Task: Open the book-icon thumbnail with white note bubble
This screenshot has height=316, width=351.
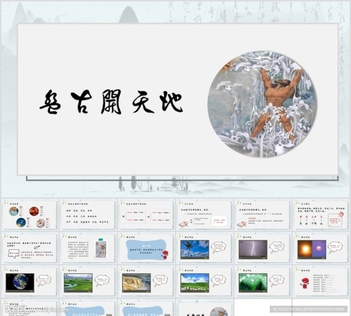Action: tap(204, 215)
